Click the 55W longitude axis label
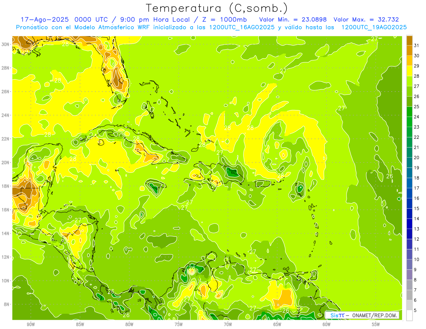426x329 pixels. pos(376,325)
